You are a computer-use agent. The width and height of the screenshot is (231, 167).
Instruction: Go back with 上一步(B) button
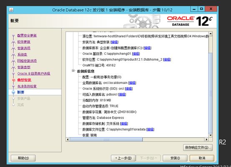click(123, 158)
